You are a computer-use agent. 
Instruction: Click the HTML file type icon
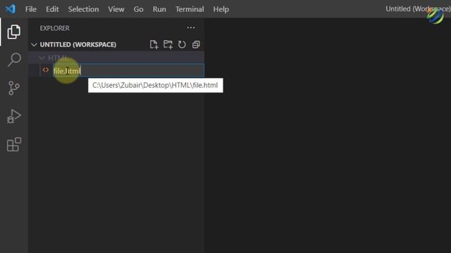45,70
